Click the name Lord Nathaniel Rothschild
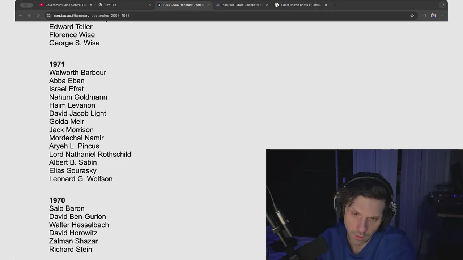Viewport: 463px width, 260px height. [x=90, y=154]
